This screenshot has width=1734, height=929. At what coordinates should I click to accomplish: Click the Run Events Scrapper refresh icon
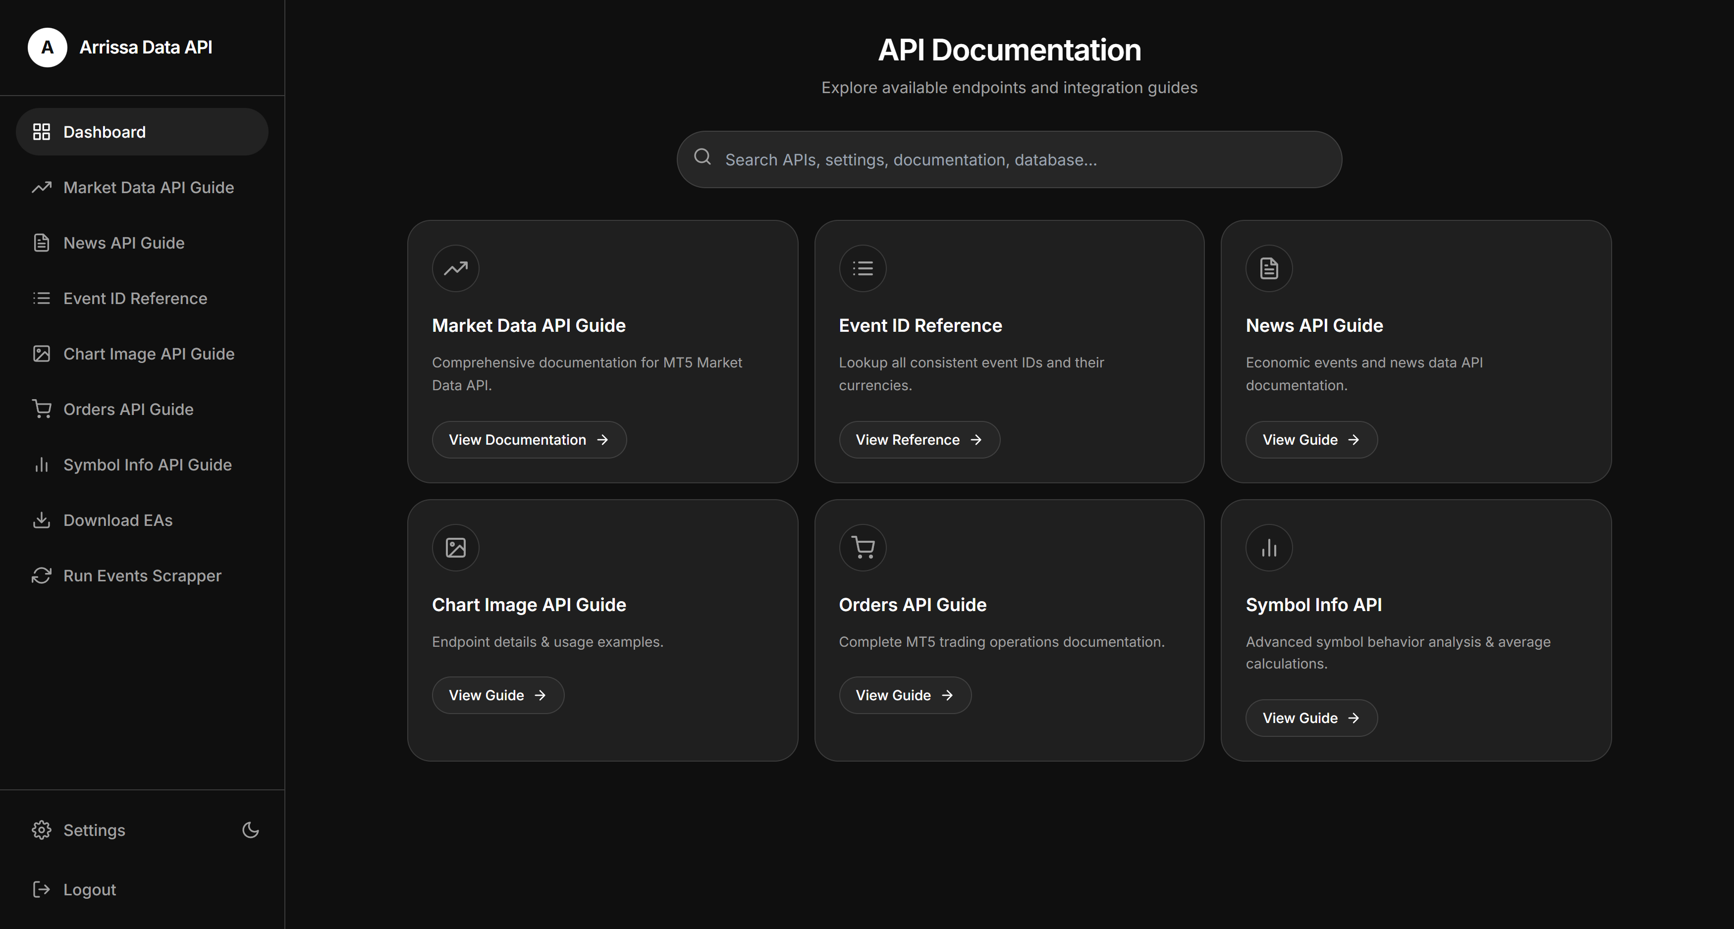[x=42, y=576]
